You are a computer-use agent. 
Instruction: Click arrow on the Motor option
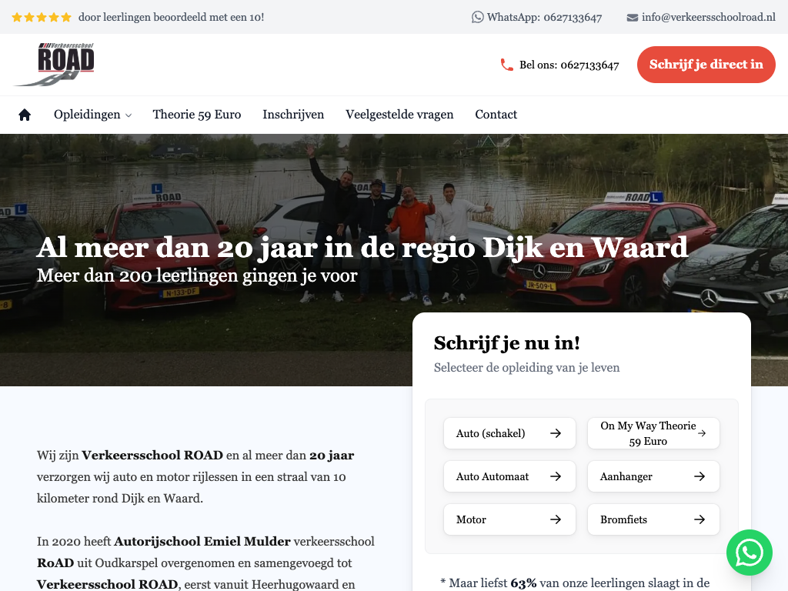556,519
